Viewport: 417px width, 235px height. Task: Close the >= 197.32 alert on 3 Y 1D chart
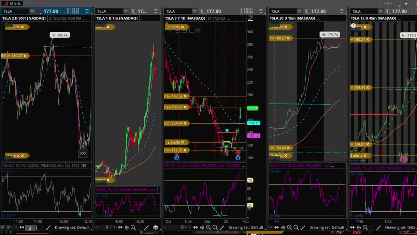(x=185, y=96)
